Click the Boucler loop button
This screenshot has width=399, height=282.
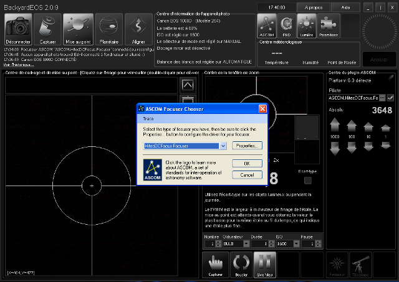point(241,265)
